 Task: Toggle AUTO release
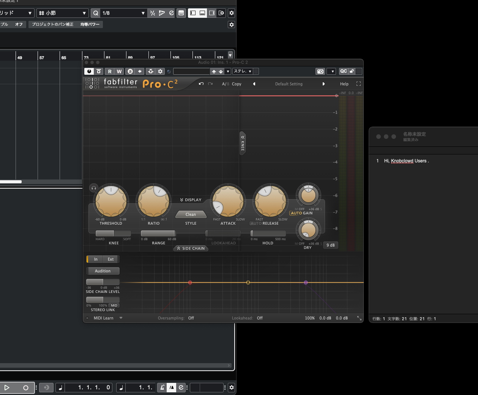click(x=256, y=223)
